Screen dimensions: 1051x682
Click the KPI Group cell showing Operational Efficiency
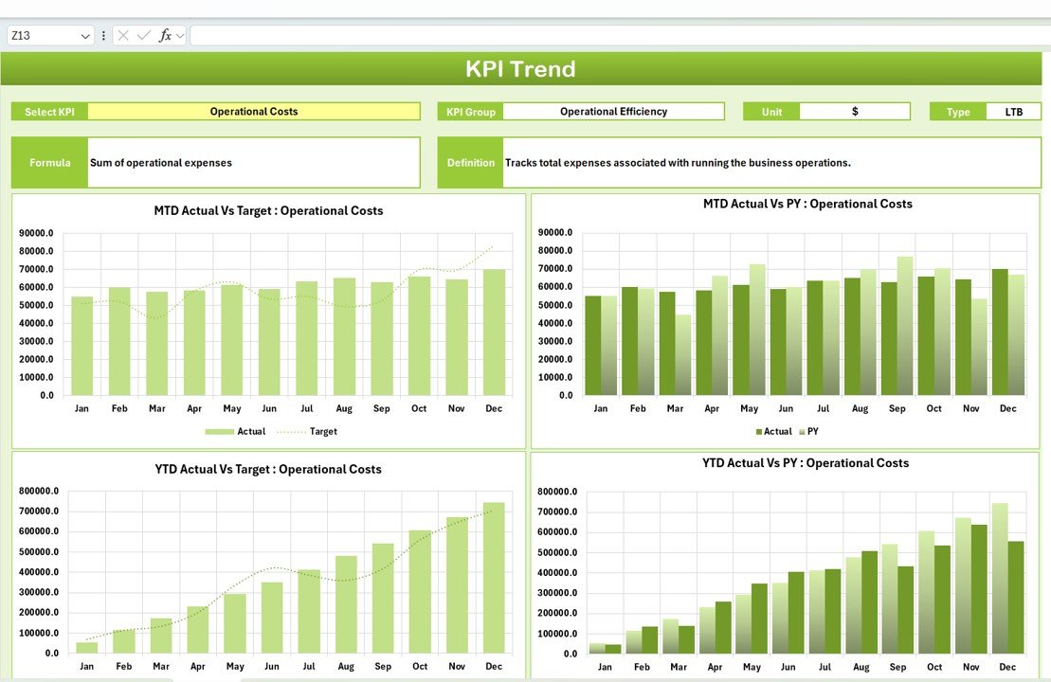614,111
